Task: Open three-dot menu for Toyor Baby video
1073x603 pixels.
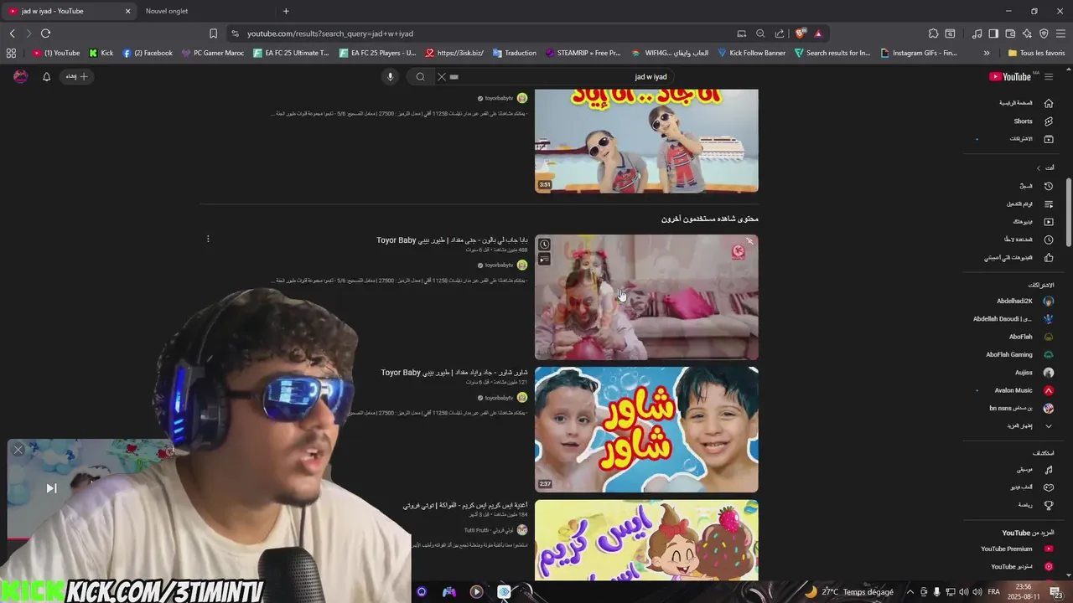Action: (208, 239)
